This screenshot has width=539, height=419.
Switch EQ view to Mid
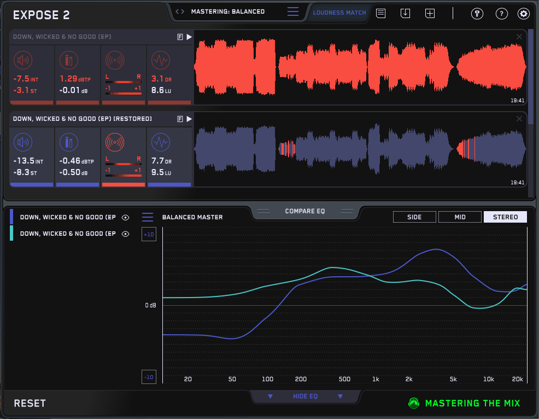pyautogui.click(x=460, y=217)
